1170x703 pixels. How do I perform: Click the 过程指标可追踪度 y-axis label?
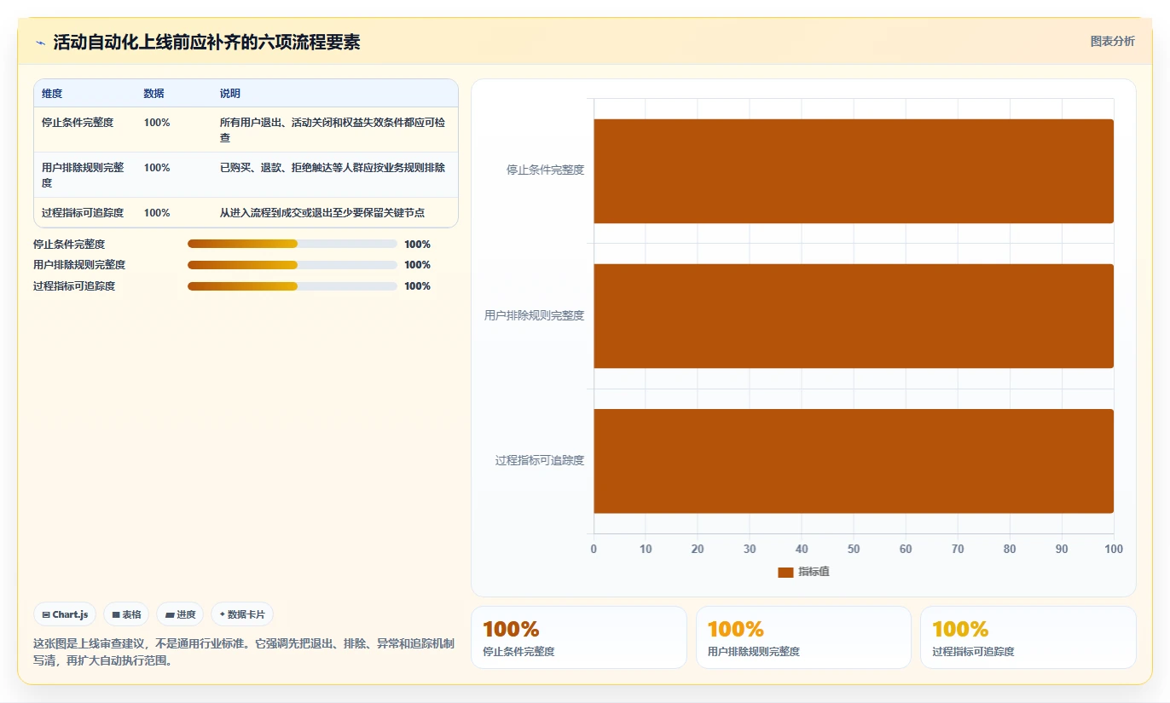coord(540,460)
